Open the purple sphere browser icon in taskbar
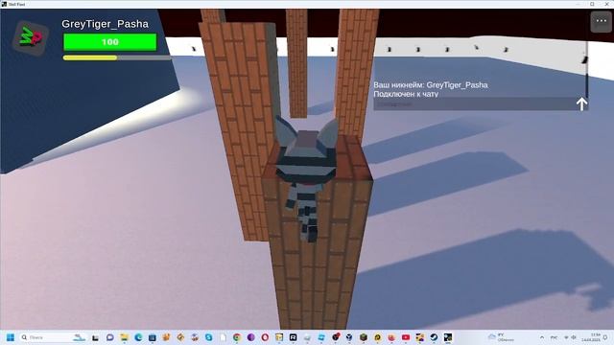Viewport: 614px width, 345px height. [251, 337]
